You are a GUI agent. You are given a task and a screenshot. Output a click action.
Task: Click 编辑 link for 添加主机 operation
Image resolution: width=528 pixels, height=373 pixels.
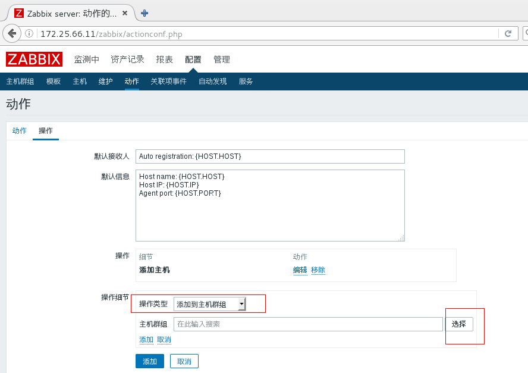click(300, 270)
